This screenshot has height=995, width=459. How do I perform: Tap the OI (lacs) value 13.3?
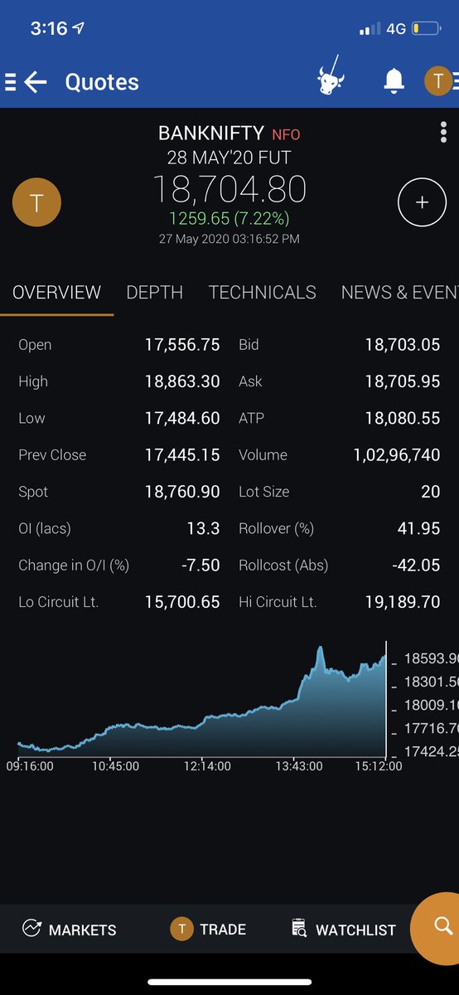[x=203, y=528]
